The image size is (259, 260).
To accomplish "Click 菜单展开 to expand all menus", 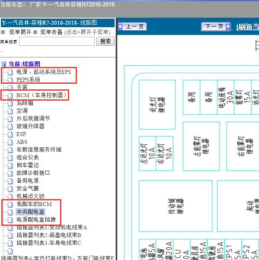I will (x=20, y=32).
